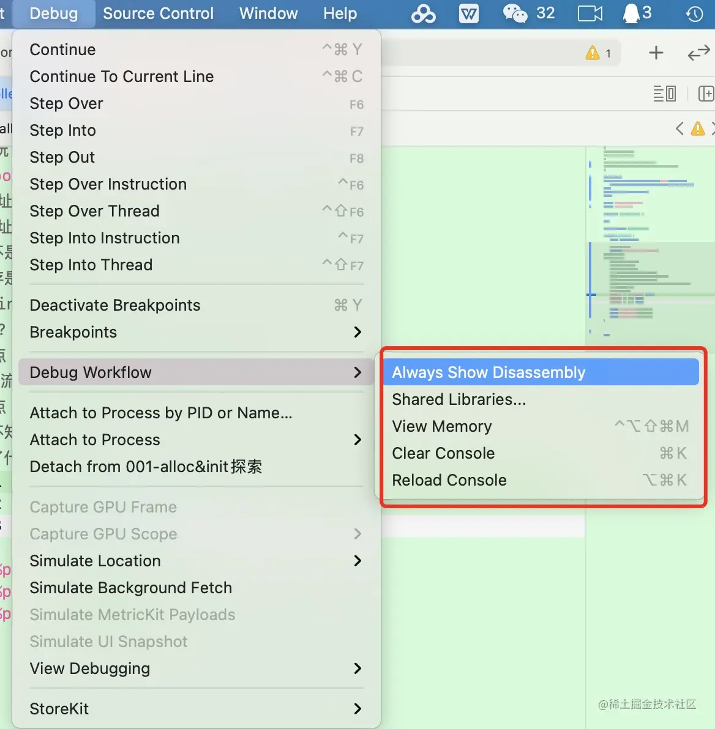The height and width of the screenshot is (729, 715).
Task: Click the WPS icon in menu bar
Action: [468, 13]
